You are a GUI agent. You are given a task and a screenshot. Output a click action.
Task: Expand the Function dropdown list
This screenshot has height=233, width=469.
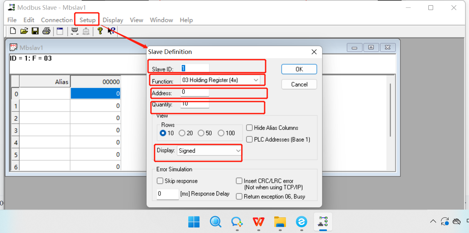point(256,80)
